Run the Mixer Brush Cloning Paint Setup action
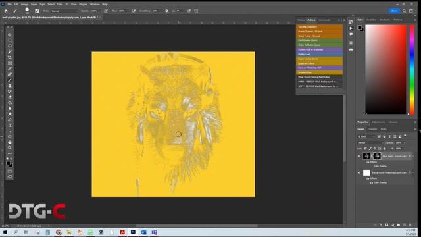 319,77
